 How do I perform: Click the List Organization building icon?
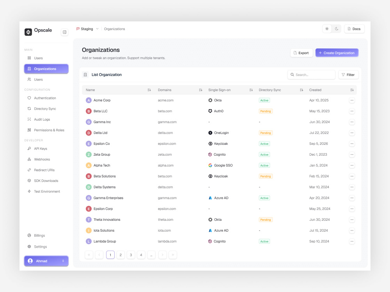point(85,75)
